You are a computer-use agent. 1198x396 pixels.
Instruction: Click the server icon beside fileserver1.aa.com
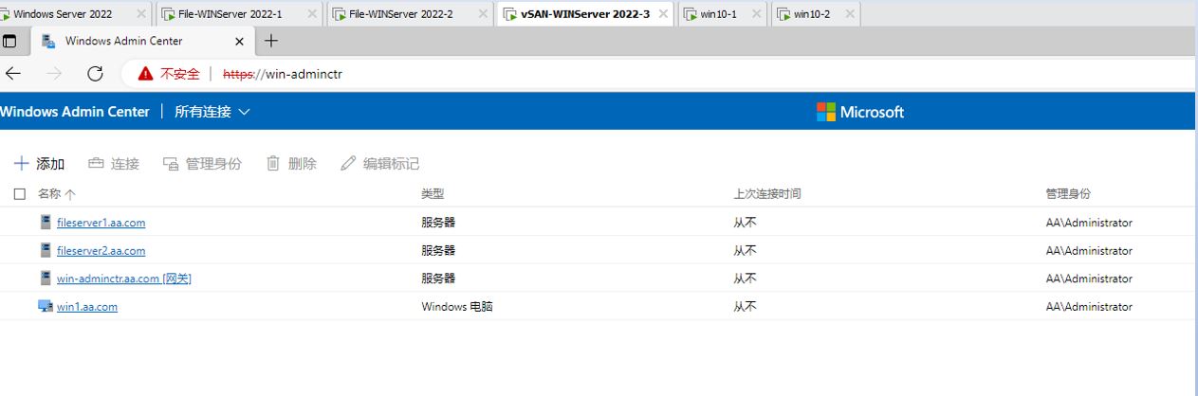point(45,222)
